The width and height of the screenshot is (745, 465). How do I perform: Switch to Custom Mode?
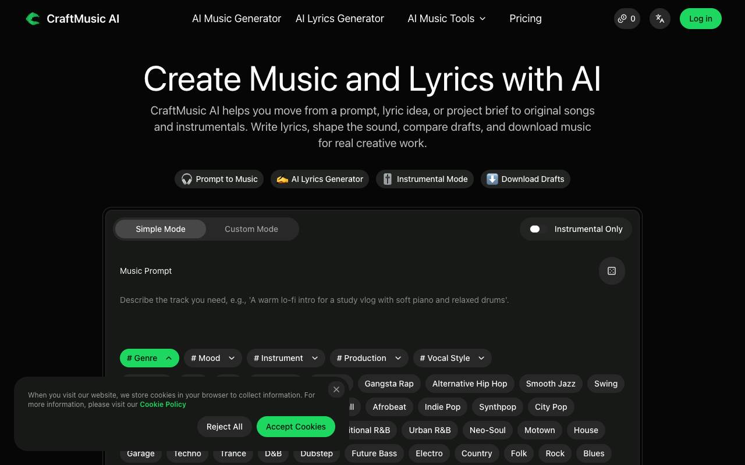tap(251, 229)
